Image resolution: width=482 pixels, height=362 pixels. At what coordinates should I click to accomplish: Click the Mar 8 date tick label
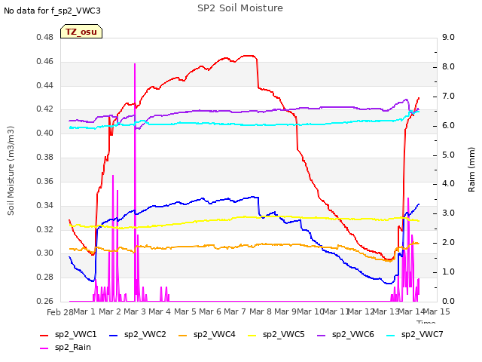pyautogui.click(x=261, y=311)
